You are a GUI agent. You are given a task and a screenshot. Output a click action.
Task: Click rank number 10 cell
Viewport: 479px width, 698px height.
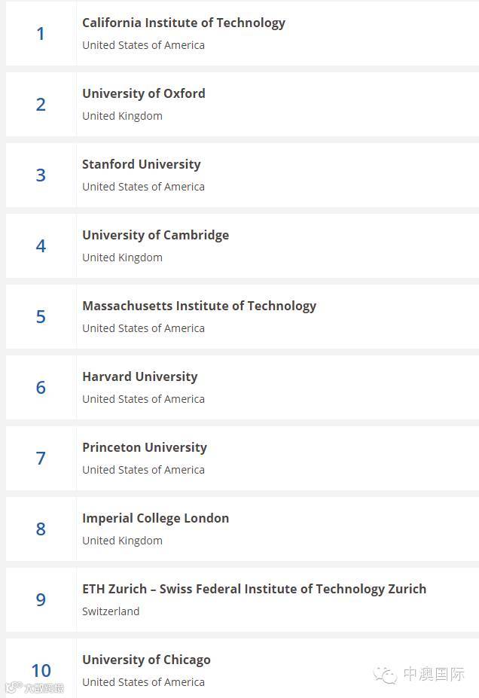click(41, 668)
